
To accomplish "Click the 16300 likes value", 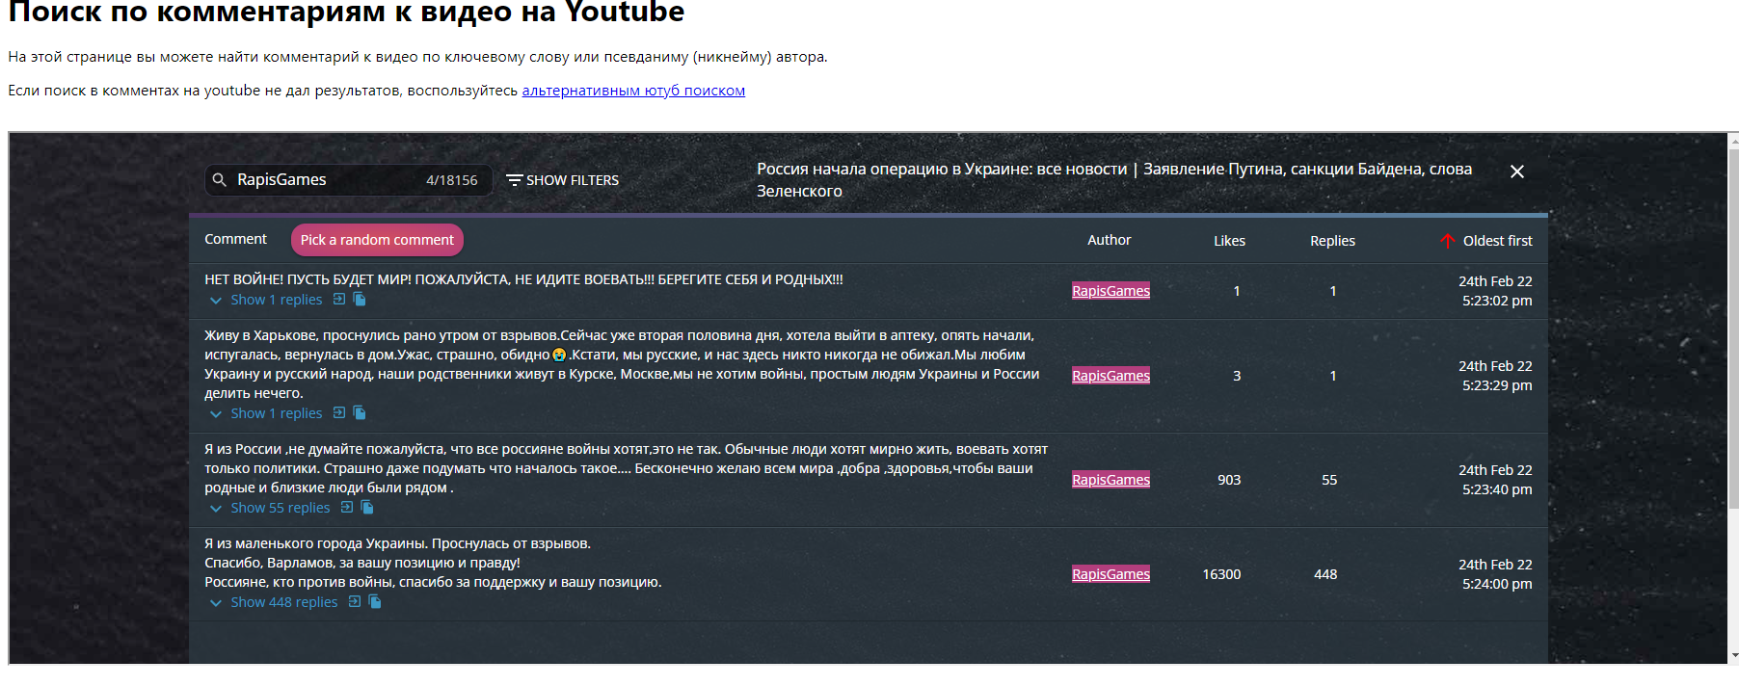I will [x=1221, y=574].
